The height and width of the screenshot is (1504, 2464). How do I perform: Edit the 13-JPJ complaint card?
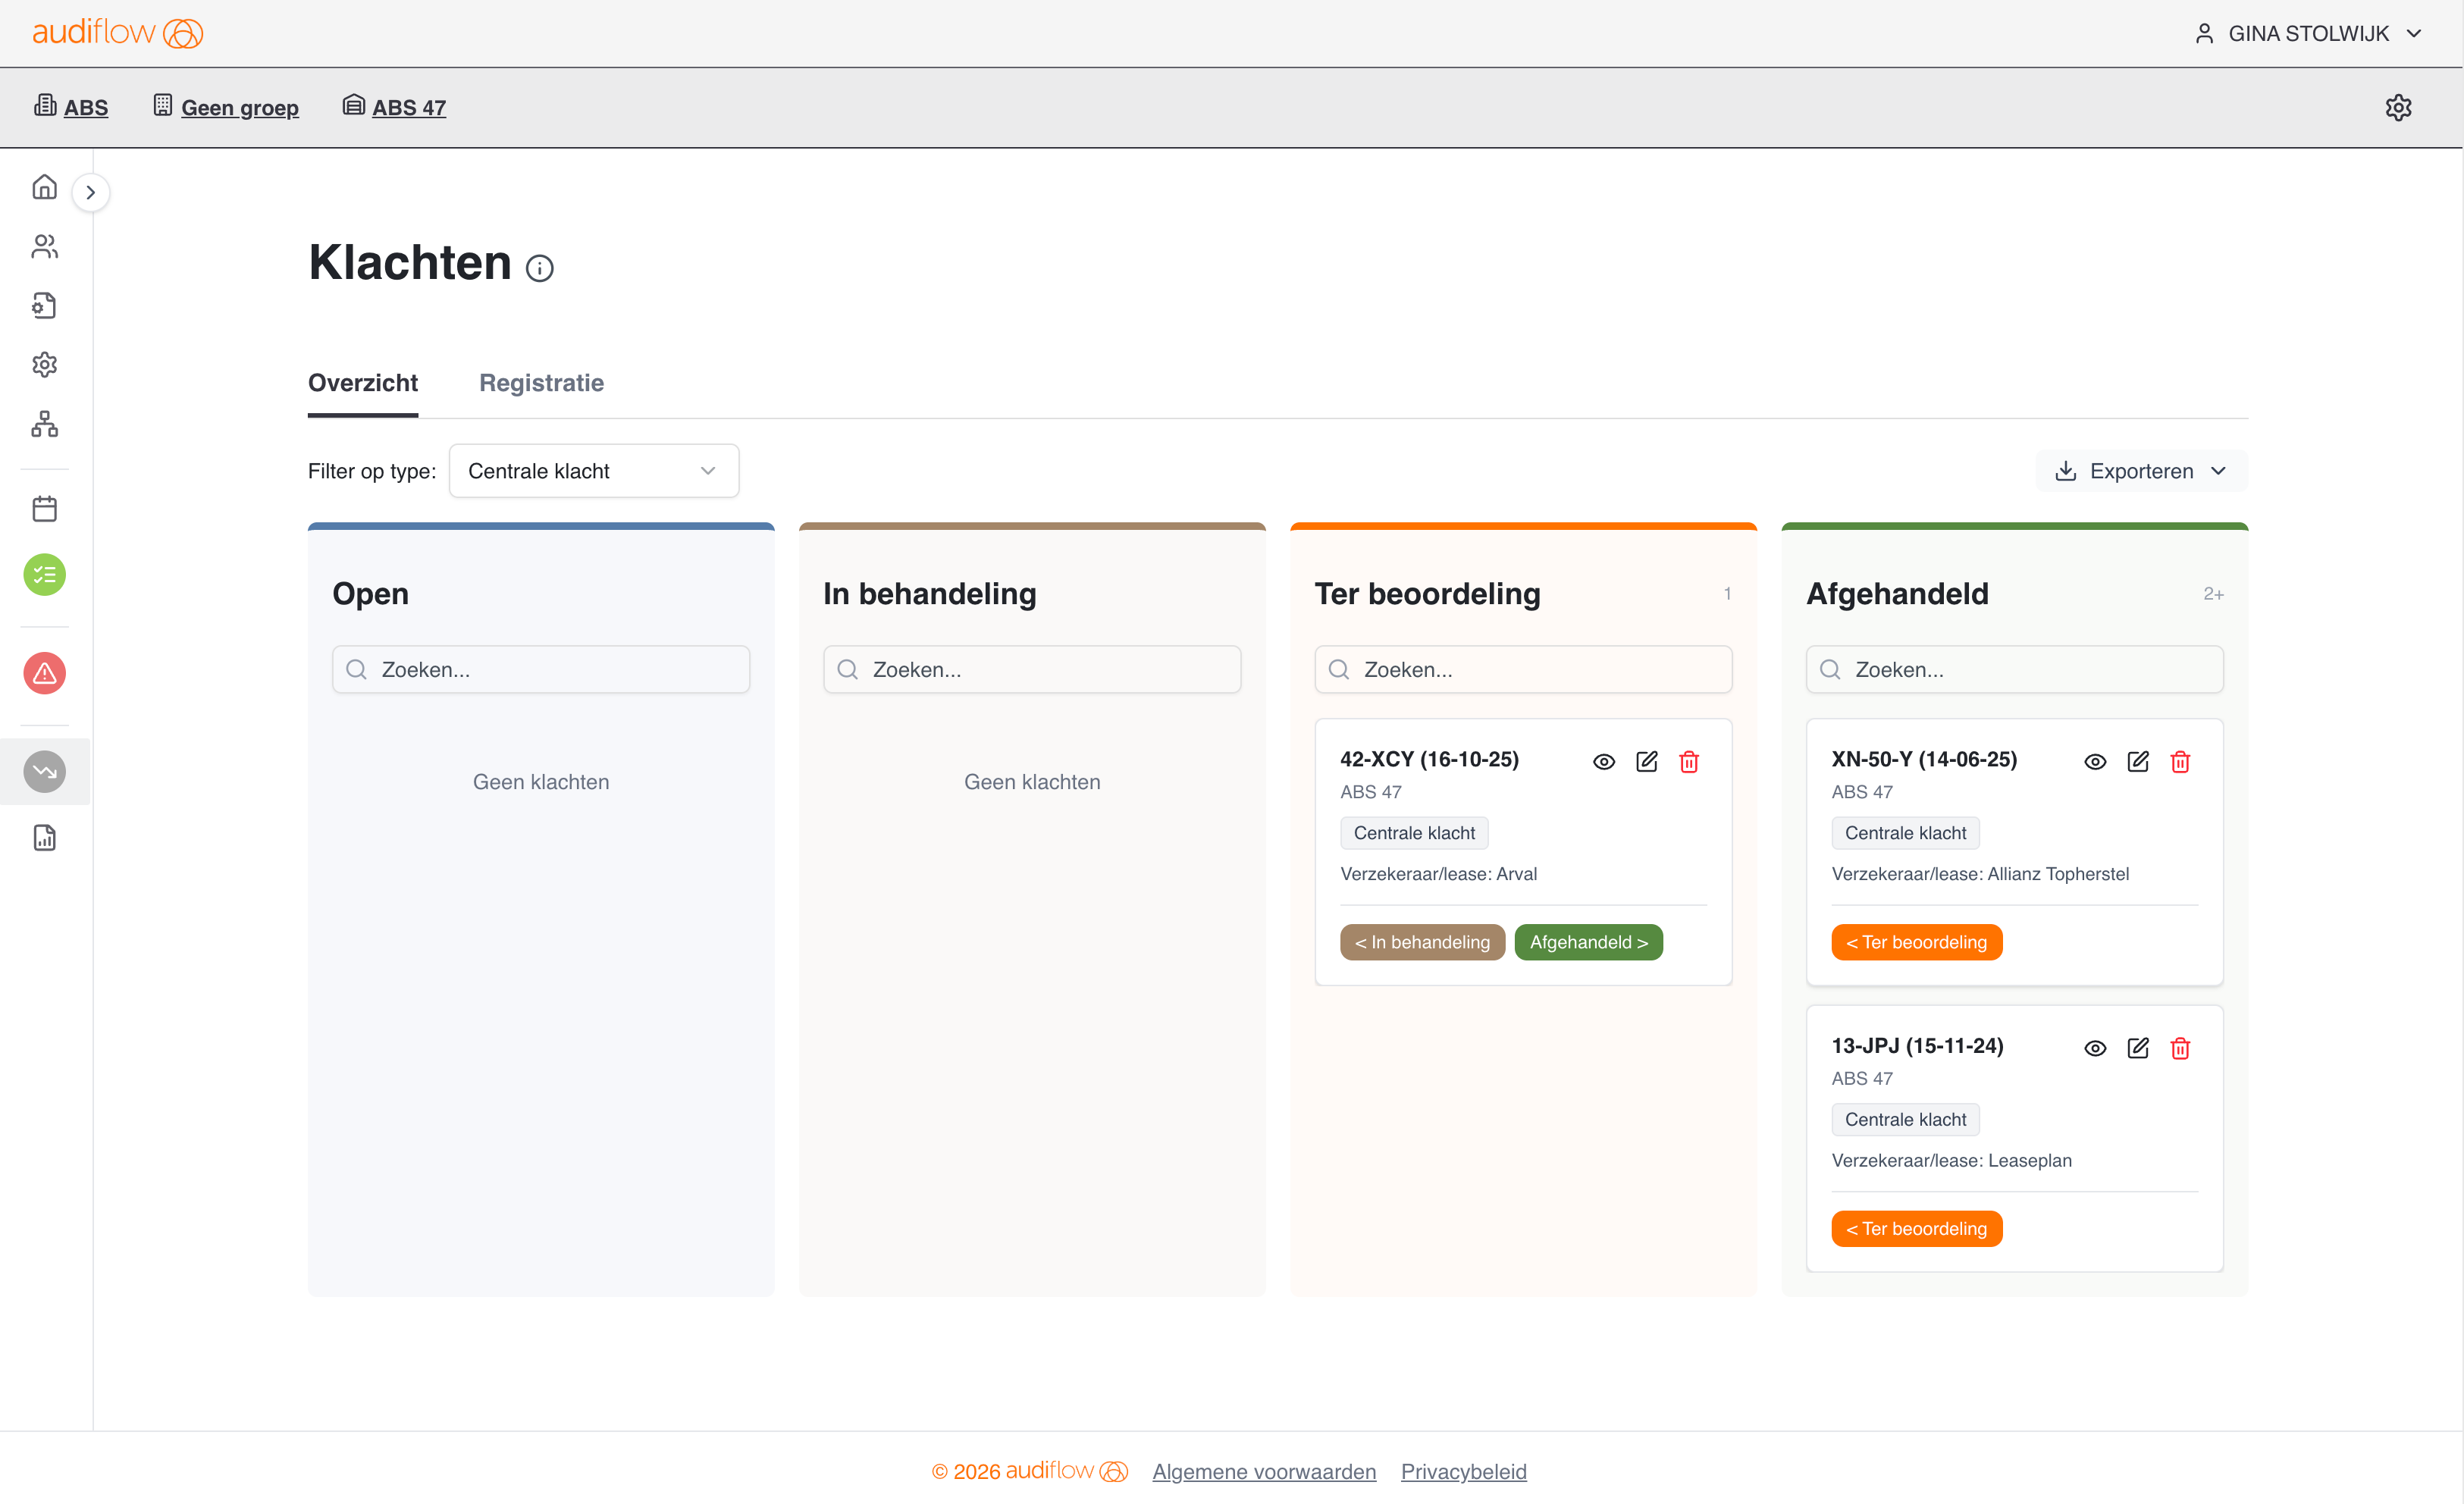pyautogui.click(x=2137, y=1047)
